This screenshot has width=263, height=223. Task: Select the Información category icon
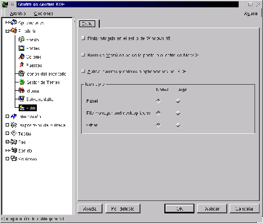tap(14, 116)
